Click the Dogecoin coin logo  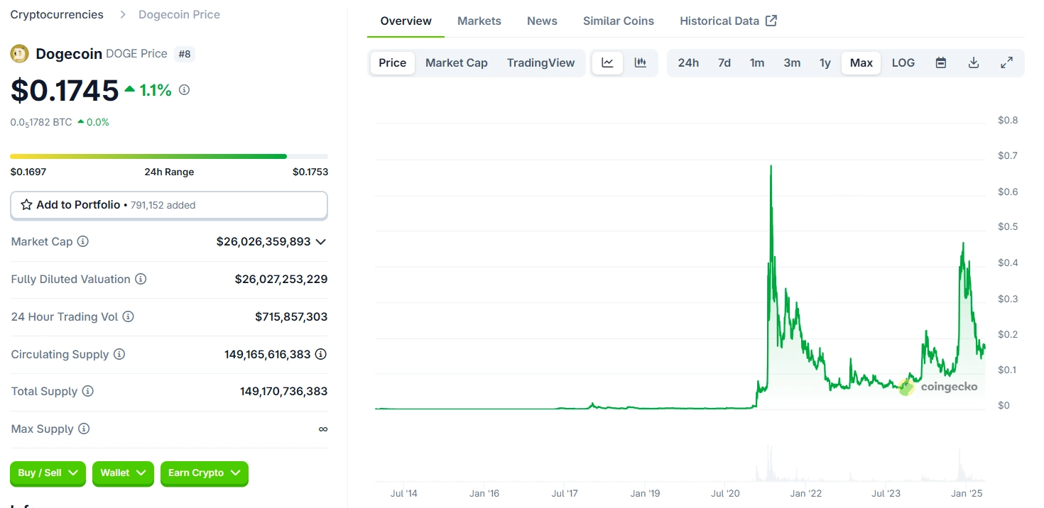(x=19, y=53)
